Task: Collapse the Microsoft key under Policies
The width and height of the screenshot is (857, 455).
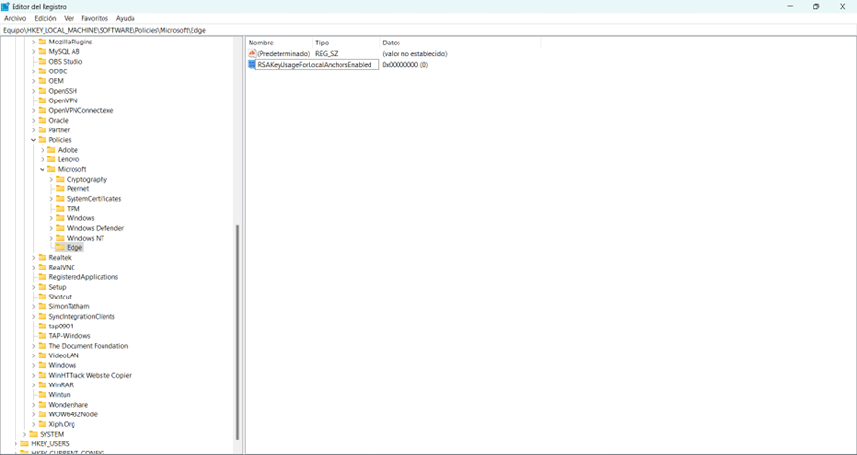Action: pyautogui.click(x=43, y=170)
